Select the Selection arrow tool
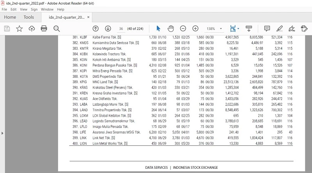Screen dimensions: 312x173 158,28
